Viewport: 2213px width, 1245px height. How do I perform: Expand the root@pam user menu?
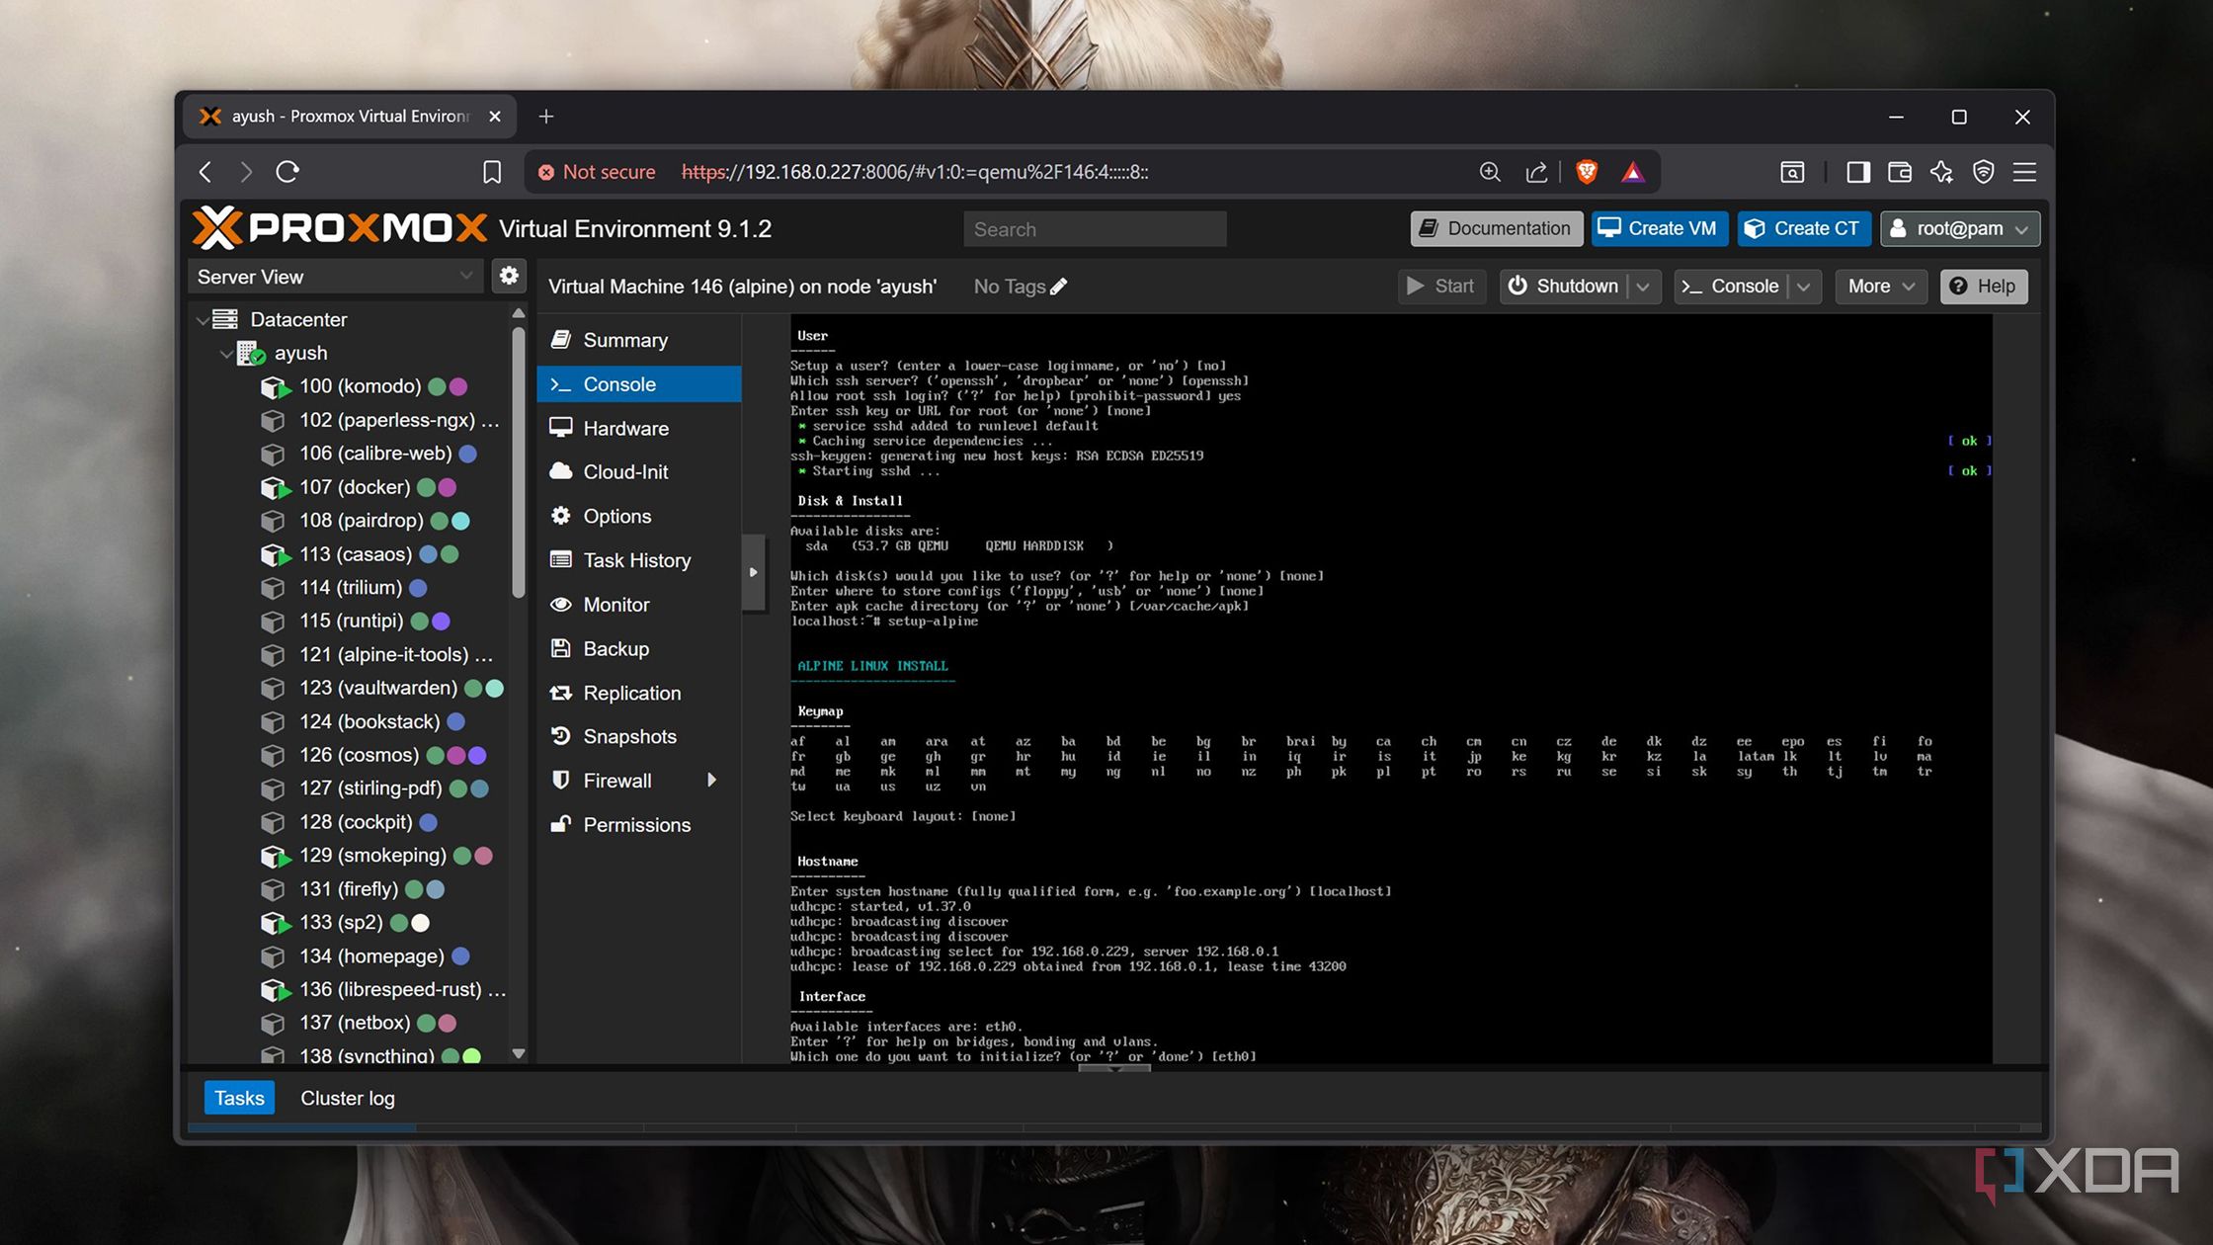pyautogui.click(x=1959, y=228)
